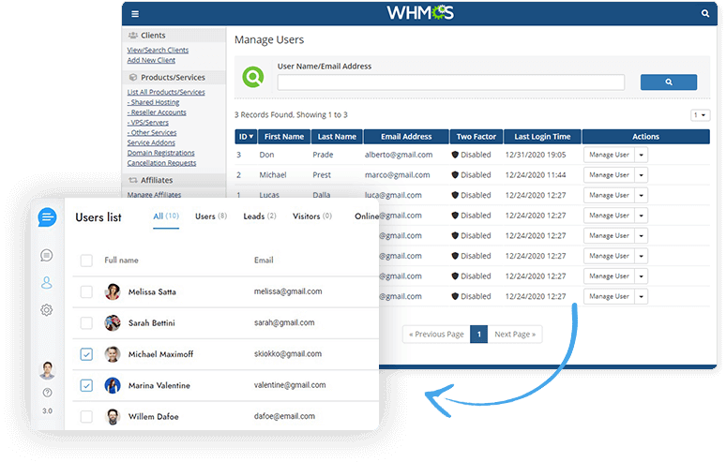
Task: Click Manage User for luca@gmail.com
Action: tap(609, 196)
